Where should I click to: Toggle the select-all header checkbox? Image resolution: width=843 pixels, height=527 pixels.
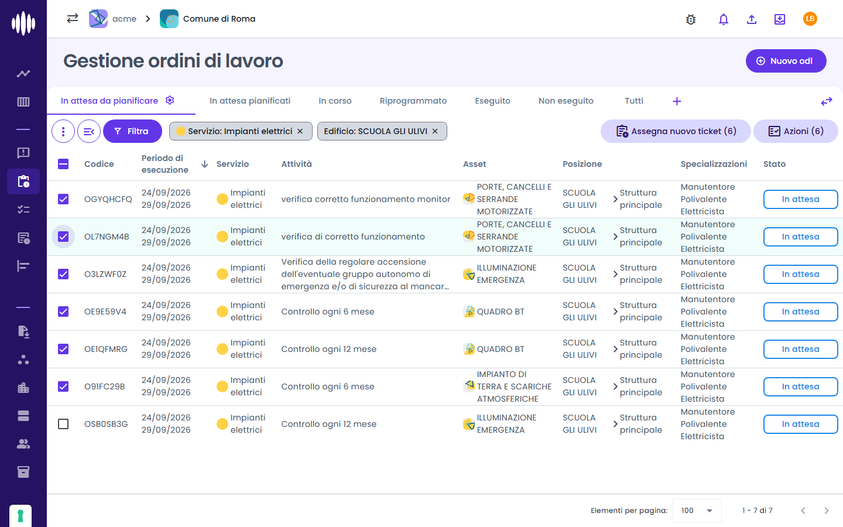[x=63, y=164]
